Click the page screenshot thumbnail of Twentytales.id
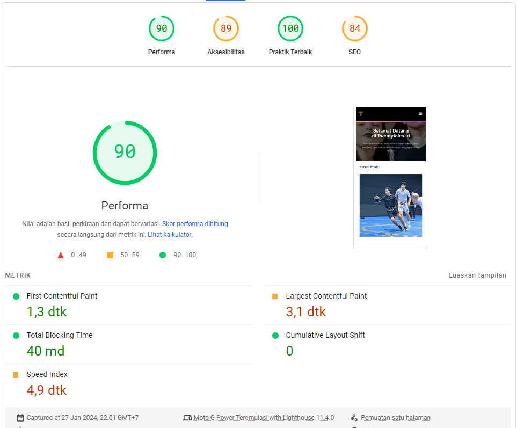Screen dimensions: 517x428 coord(391,177)
